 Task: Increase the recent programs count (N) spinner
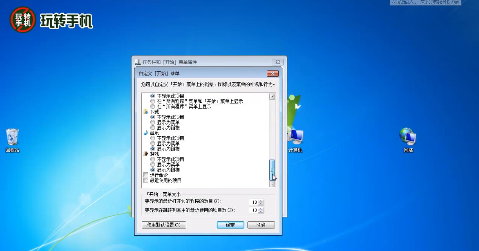click(261, 201)
